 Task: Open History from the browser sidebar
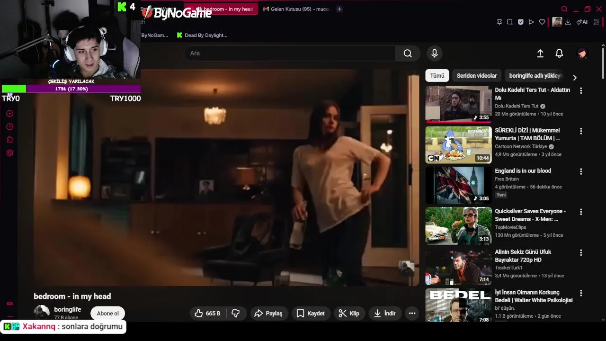pyautogui.click(x=9, y=126)
